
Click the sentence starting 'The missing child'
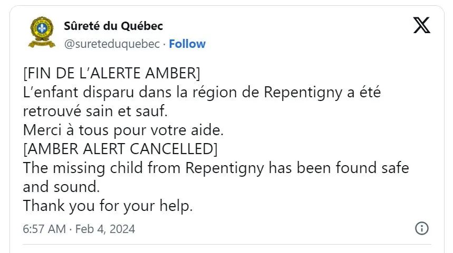(216, 177)
